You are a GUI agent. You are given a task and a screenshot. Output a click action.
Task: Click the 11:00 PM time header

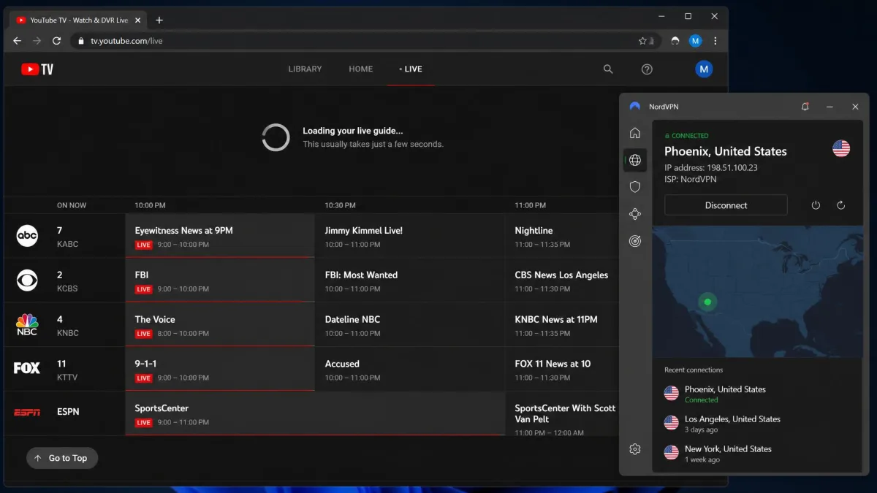(x=530, y=205)
